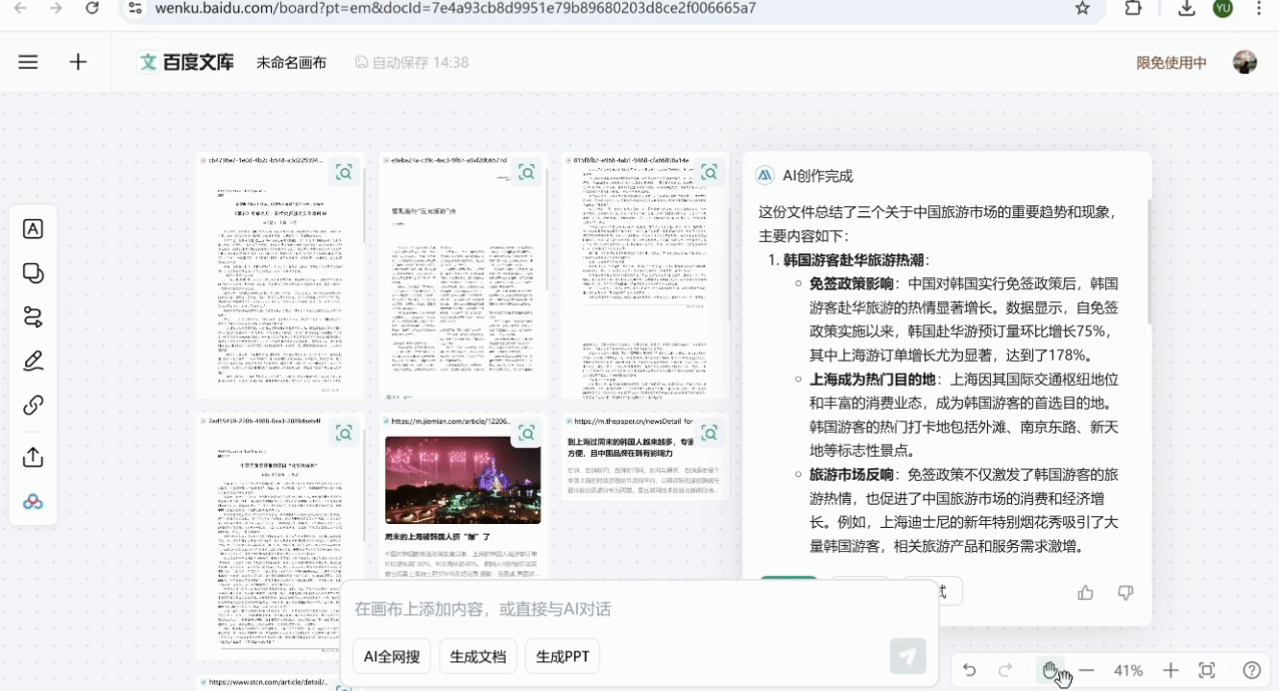Redo the canvas action

[1005, 671]
